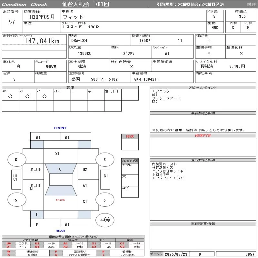
Task: Open the 修復内容 section header
Action: coord(203,136)
